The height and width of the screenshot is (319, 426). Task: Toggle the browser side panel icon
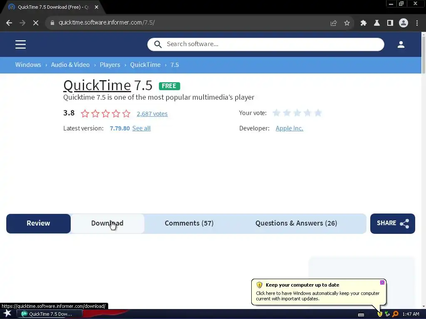click(390, 23)
